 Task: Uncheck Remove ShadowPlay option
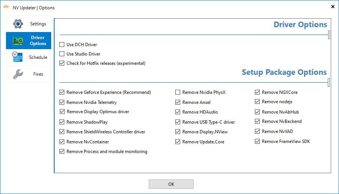(62, 122)
